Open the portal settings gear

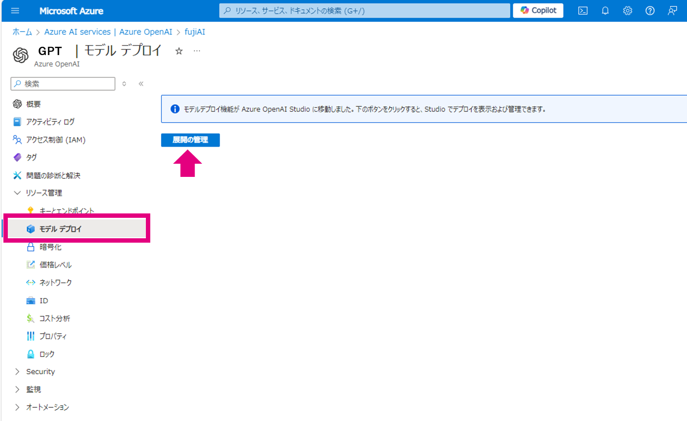[x=627, y=11]
